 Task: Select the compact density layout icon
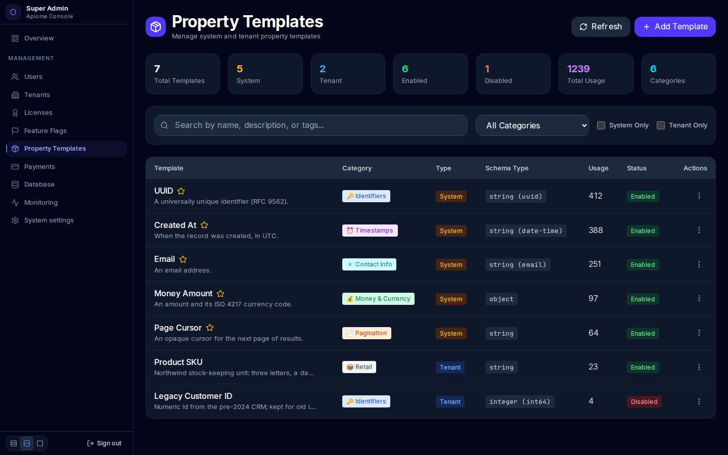coord(14,443)
